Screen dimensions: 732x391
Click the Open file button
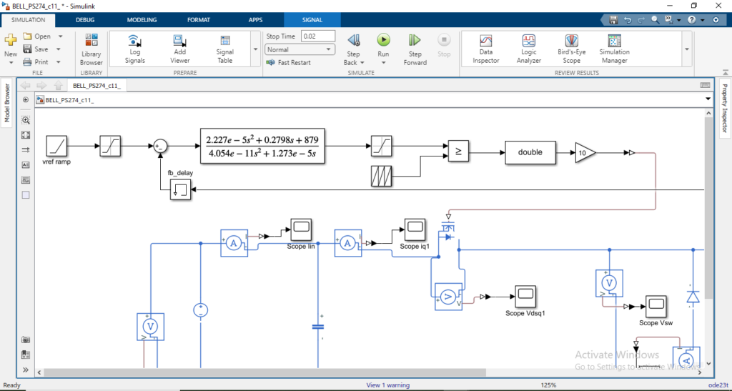pos(37,36)
